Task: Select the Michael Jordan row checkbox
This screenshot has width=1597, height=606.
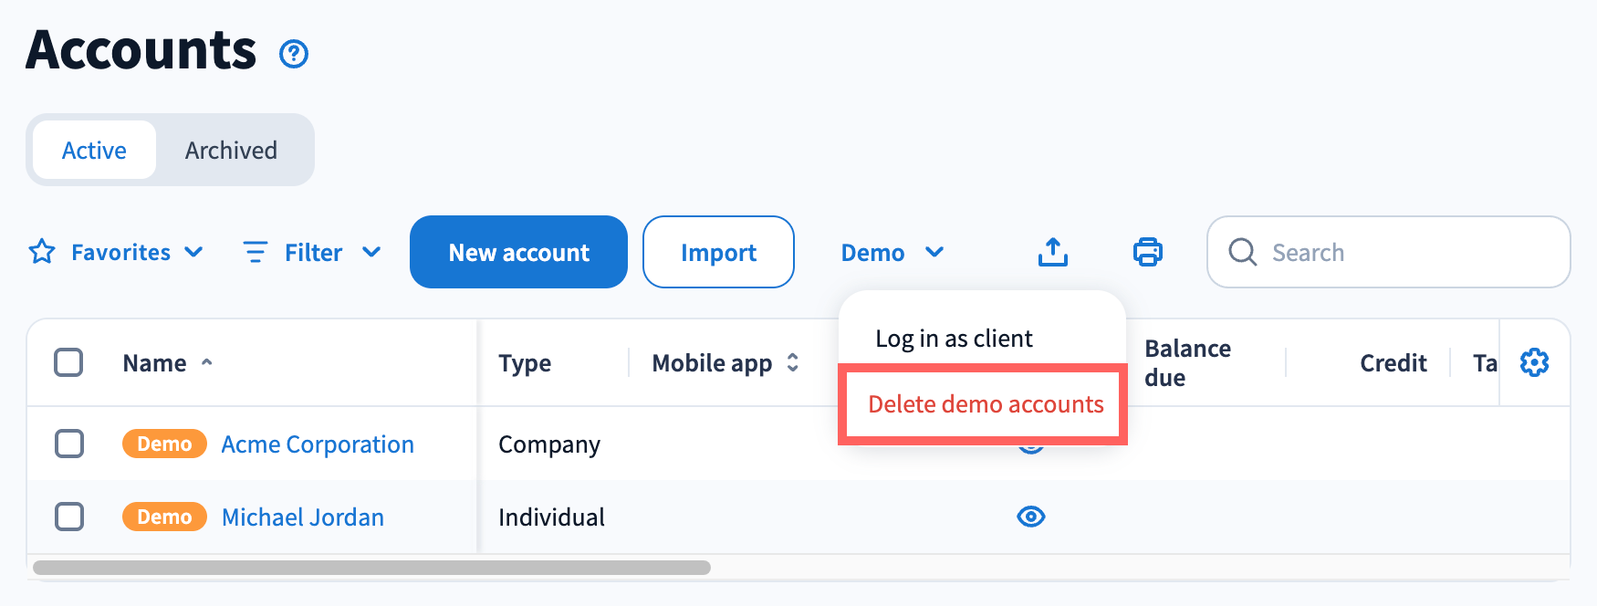Action: [69, 517]
